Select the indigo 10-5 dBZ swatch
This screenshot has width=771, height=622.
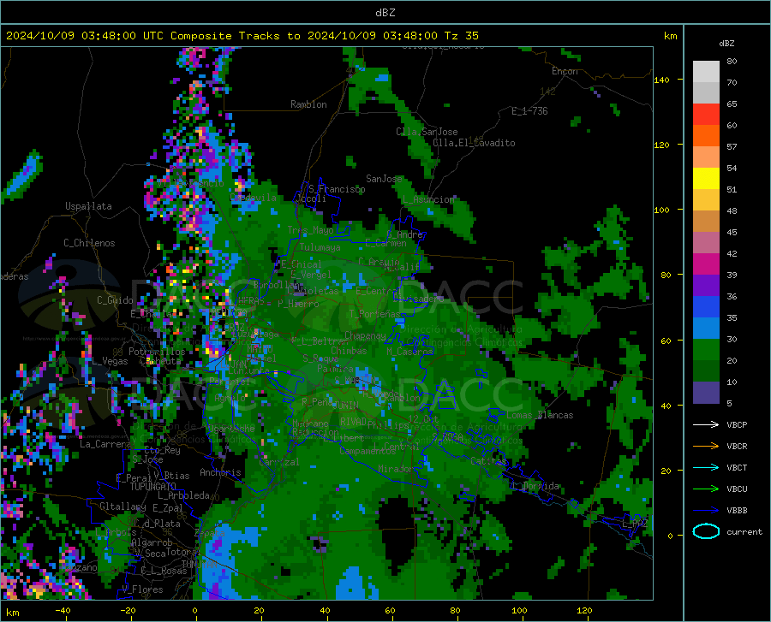[x=706, y=393]
